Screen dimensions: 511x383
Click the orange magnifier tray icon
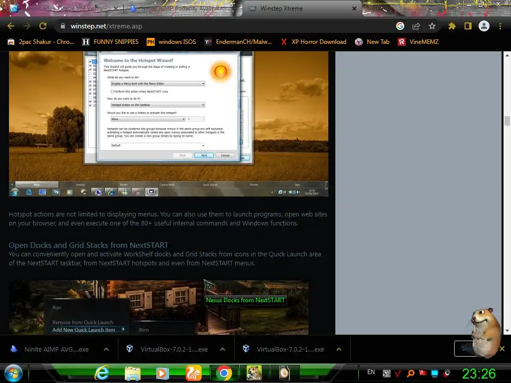(x=411, y=374)
